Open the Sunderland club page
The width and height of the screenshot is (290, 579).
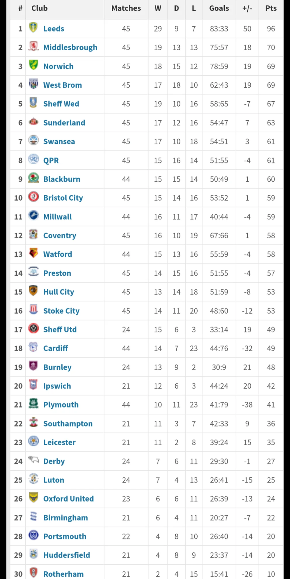(x=64, y=123)
